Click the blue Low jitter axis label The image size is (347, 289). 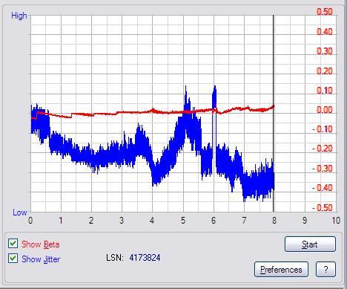click(x=20, y=212)
